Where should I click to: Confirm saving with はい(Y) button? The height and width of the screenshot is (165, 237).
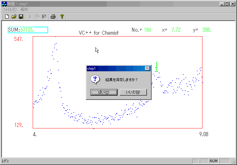click(x=104, y=92)
